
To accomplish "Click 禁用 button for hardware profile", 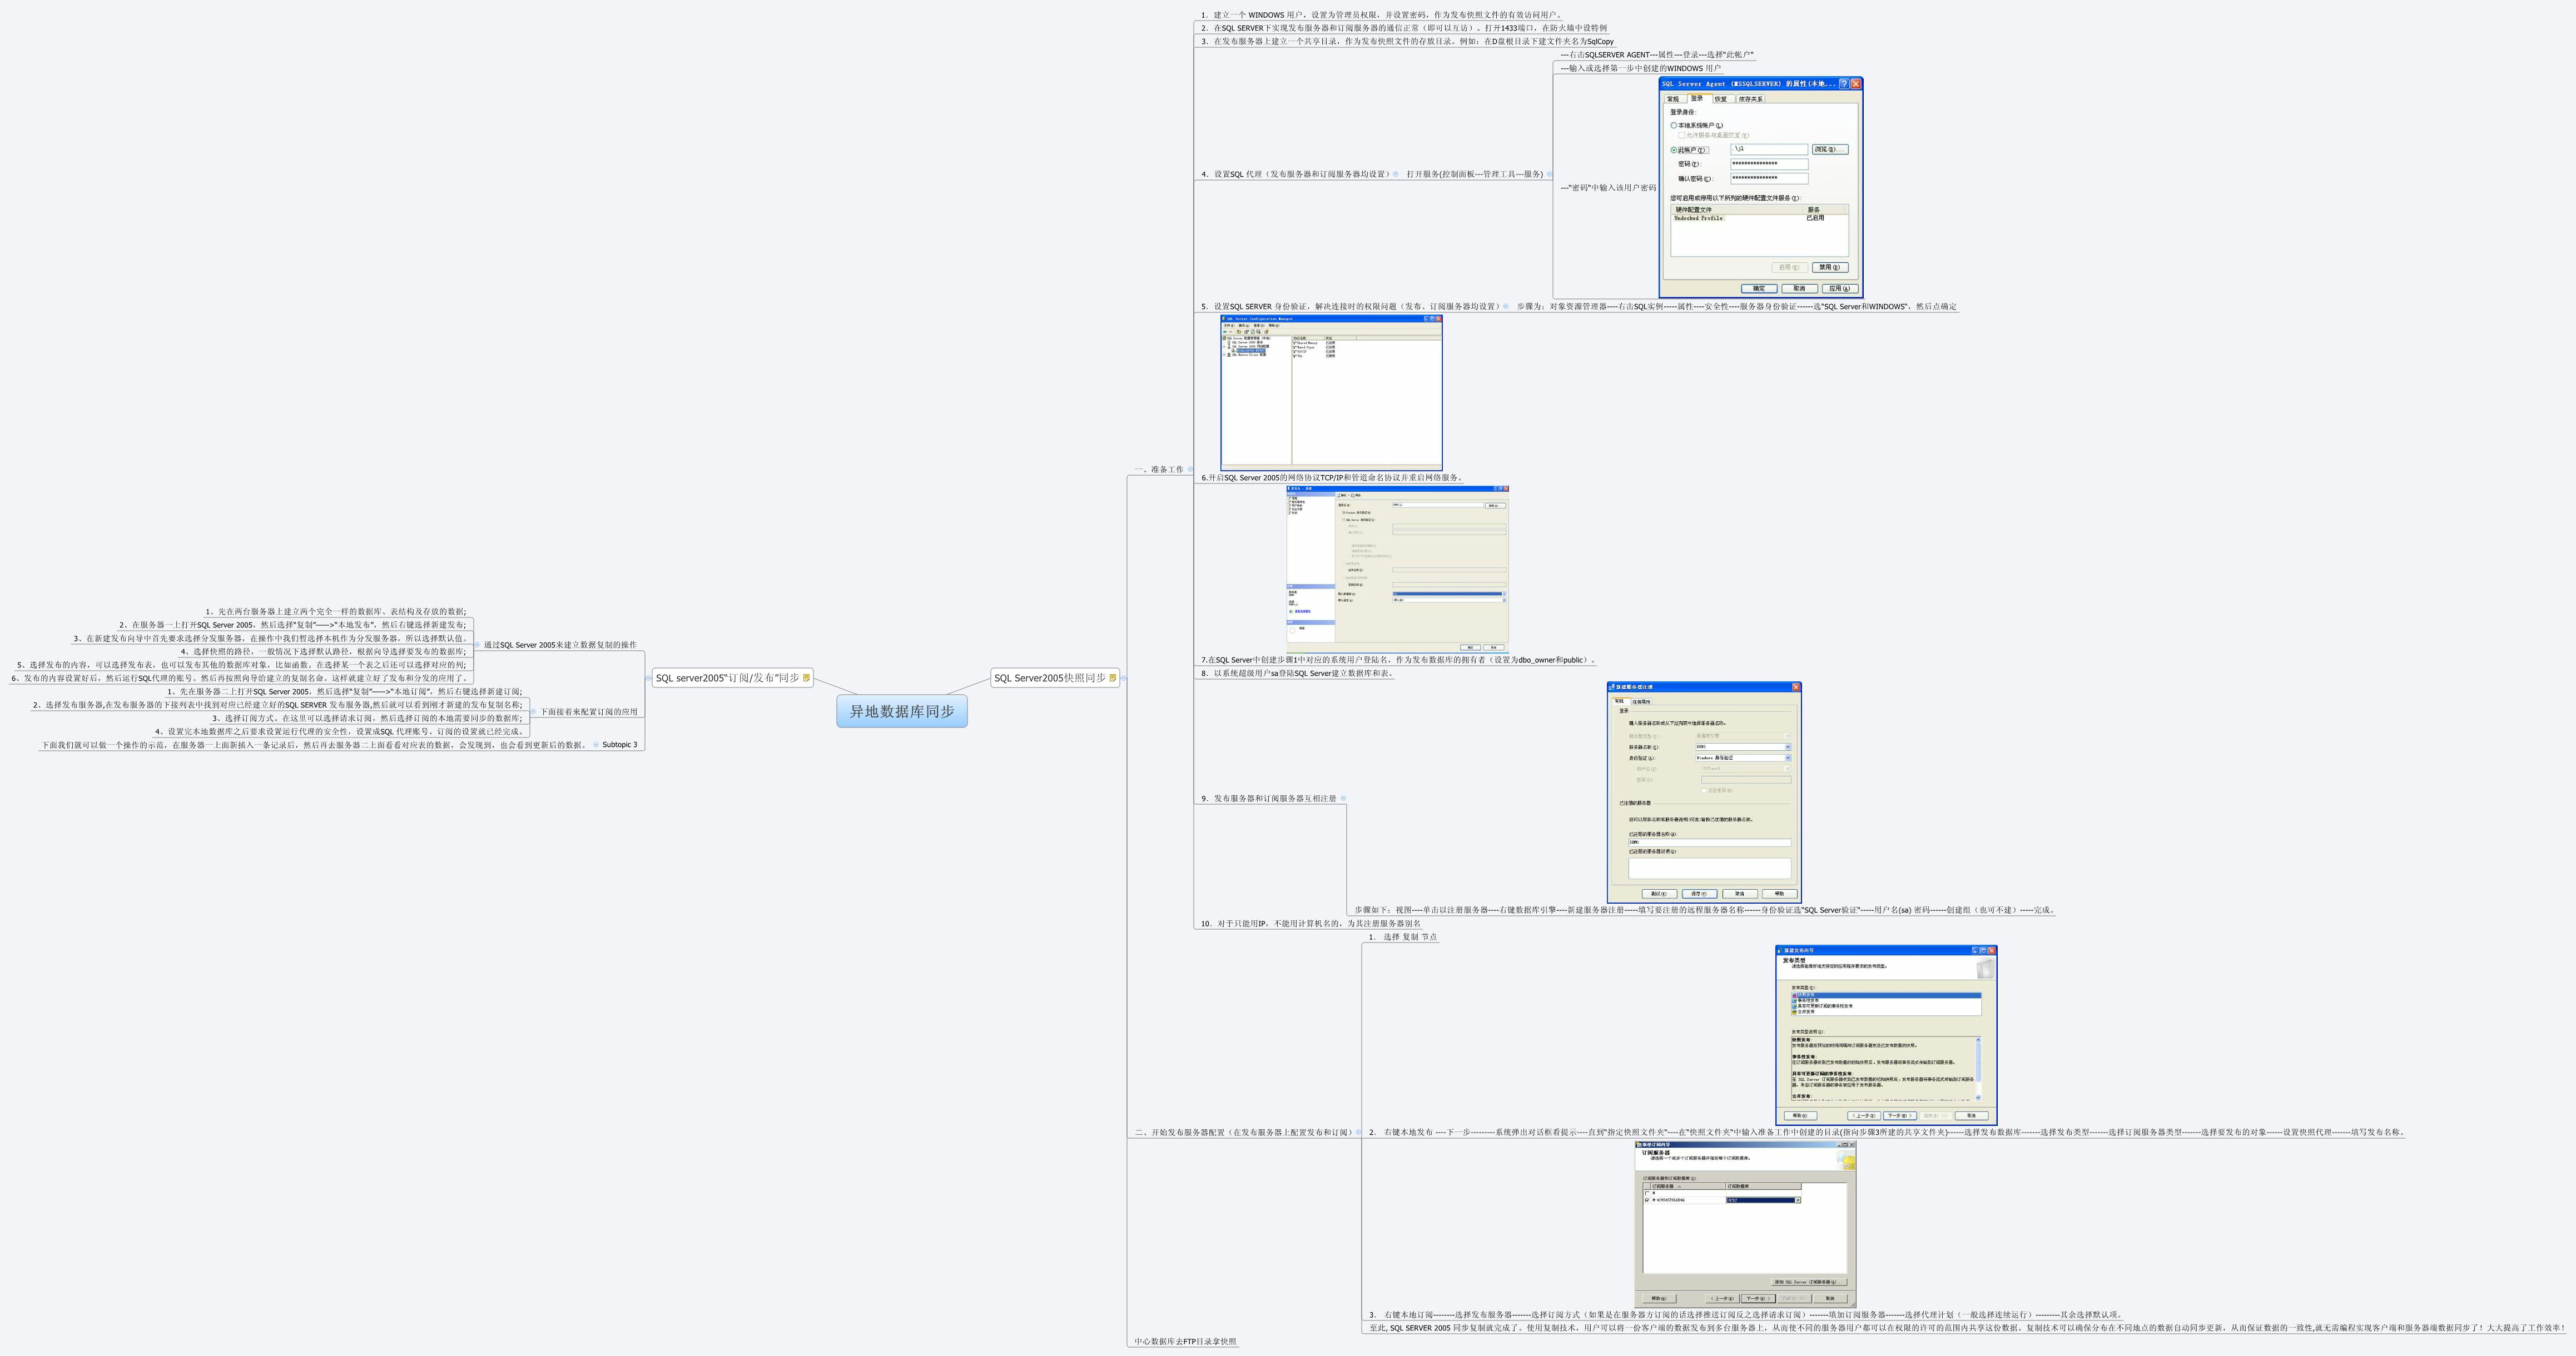I will click(1829, 267).
